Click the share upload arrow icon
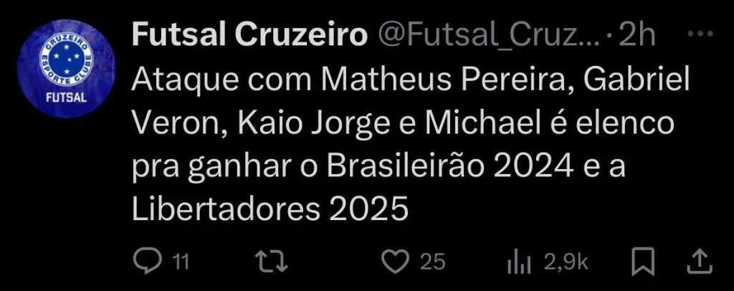The width and height of the screenshot is (734, 291). pos(698,261)
